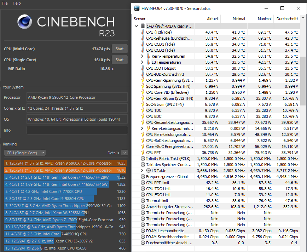Click the Sensor column header

coord(163,19)
